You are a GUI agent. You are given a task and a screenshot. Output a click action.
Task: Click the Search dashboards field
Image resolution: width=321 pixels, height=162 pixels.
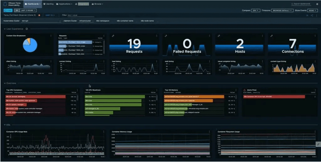point(301,4)
